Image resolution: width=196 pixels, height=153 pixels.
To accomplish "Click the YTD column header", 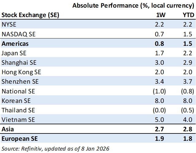I will [x=188, y=15].
